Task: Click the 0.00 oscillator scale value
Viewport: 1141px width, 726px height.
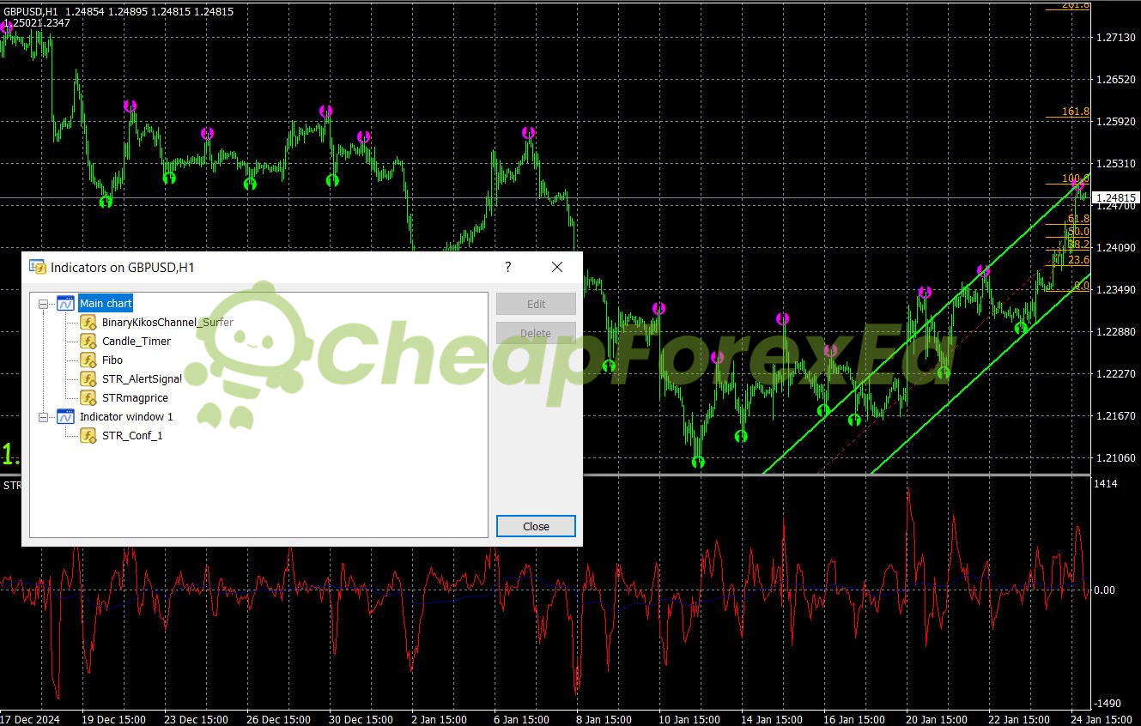Action: [1106, 590]
